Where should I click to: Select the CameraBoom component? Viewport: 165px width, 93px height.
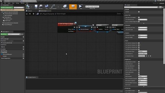pyautogui.click(x=8, y=17)
